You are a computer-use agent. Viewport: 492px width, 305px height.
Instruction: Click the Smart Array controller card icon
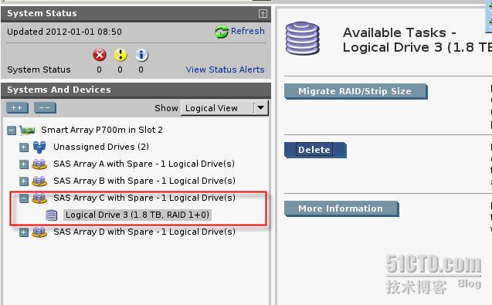click(x=27, y=130)
